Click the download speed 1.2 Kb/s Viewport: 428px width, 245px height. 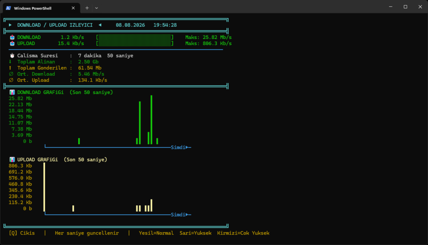point(72,38)
